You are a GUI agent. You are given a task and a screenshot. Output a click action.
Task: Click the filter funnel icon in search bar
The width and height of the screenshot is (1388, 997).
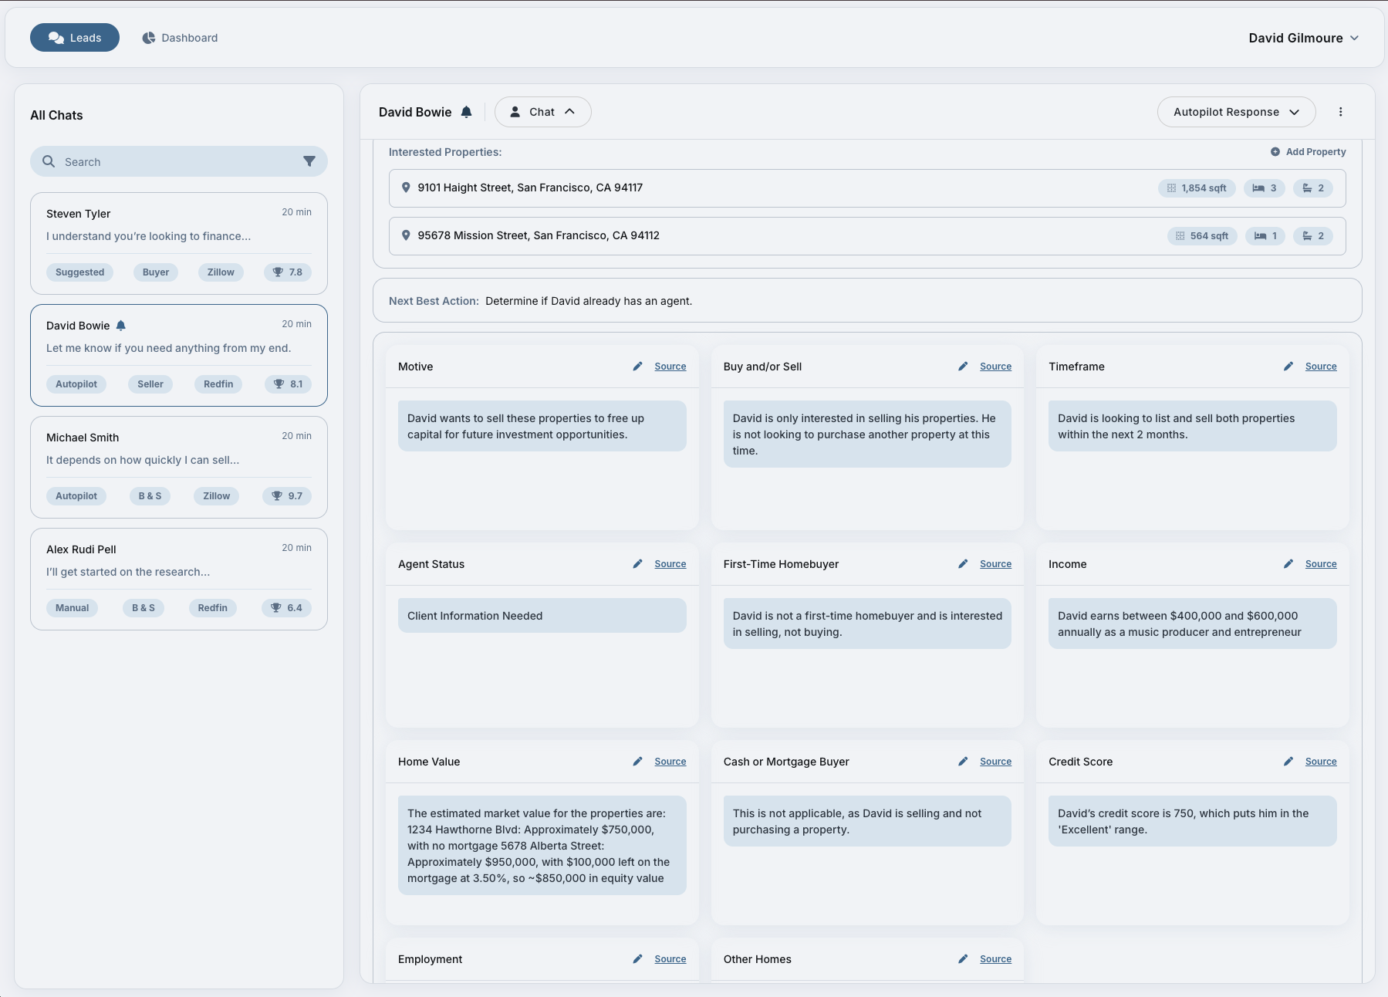point(309,161)
